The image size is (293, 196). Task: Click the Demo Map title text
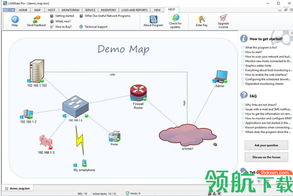(x=123, y=50)
